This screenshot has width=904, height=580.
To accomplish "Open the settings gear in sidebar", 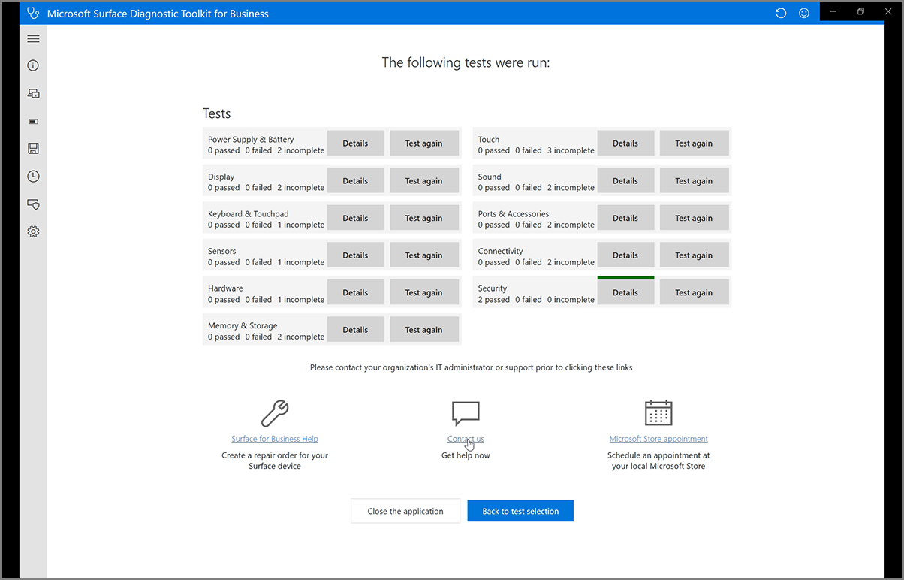I will [33, 231].
